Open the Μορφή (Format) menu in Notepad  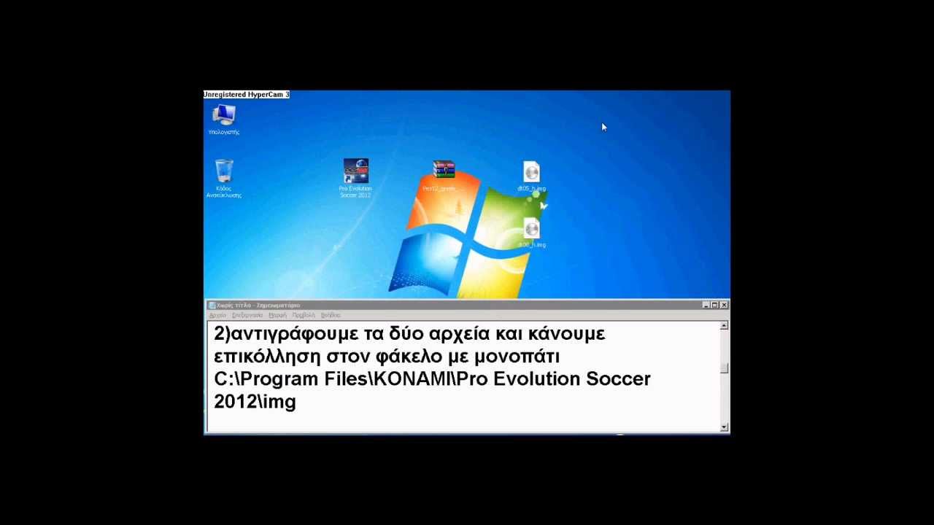[x=277, y=316]
